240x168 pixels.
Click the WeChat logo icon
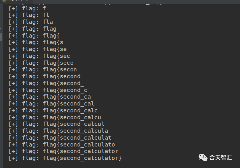click(203, 157)
